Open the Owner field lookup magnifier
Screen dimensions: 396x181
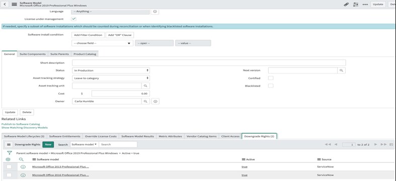pos(145,102)
